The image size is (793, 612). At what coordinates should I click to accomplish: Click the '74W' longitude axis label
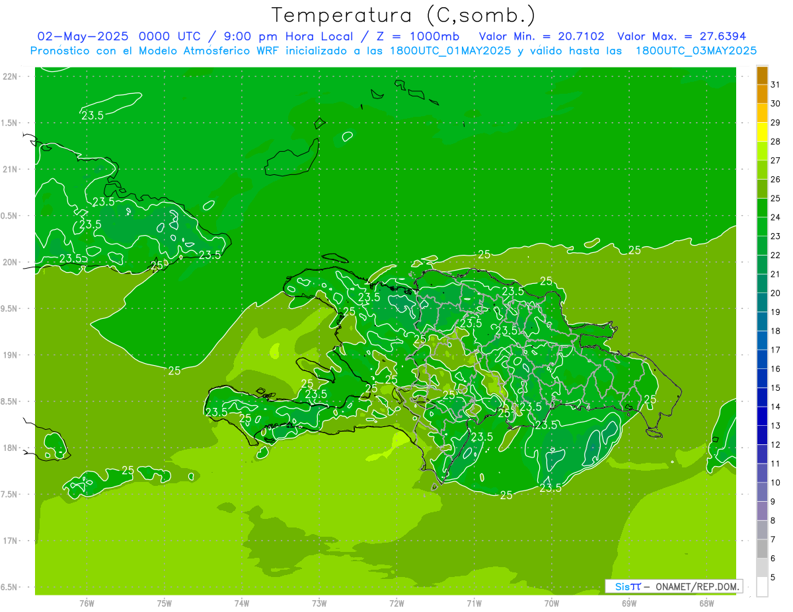242,603
